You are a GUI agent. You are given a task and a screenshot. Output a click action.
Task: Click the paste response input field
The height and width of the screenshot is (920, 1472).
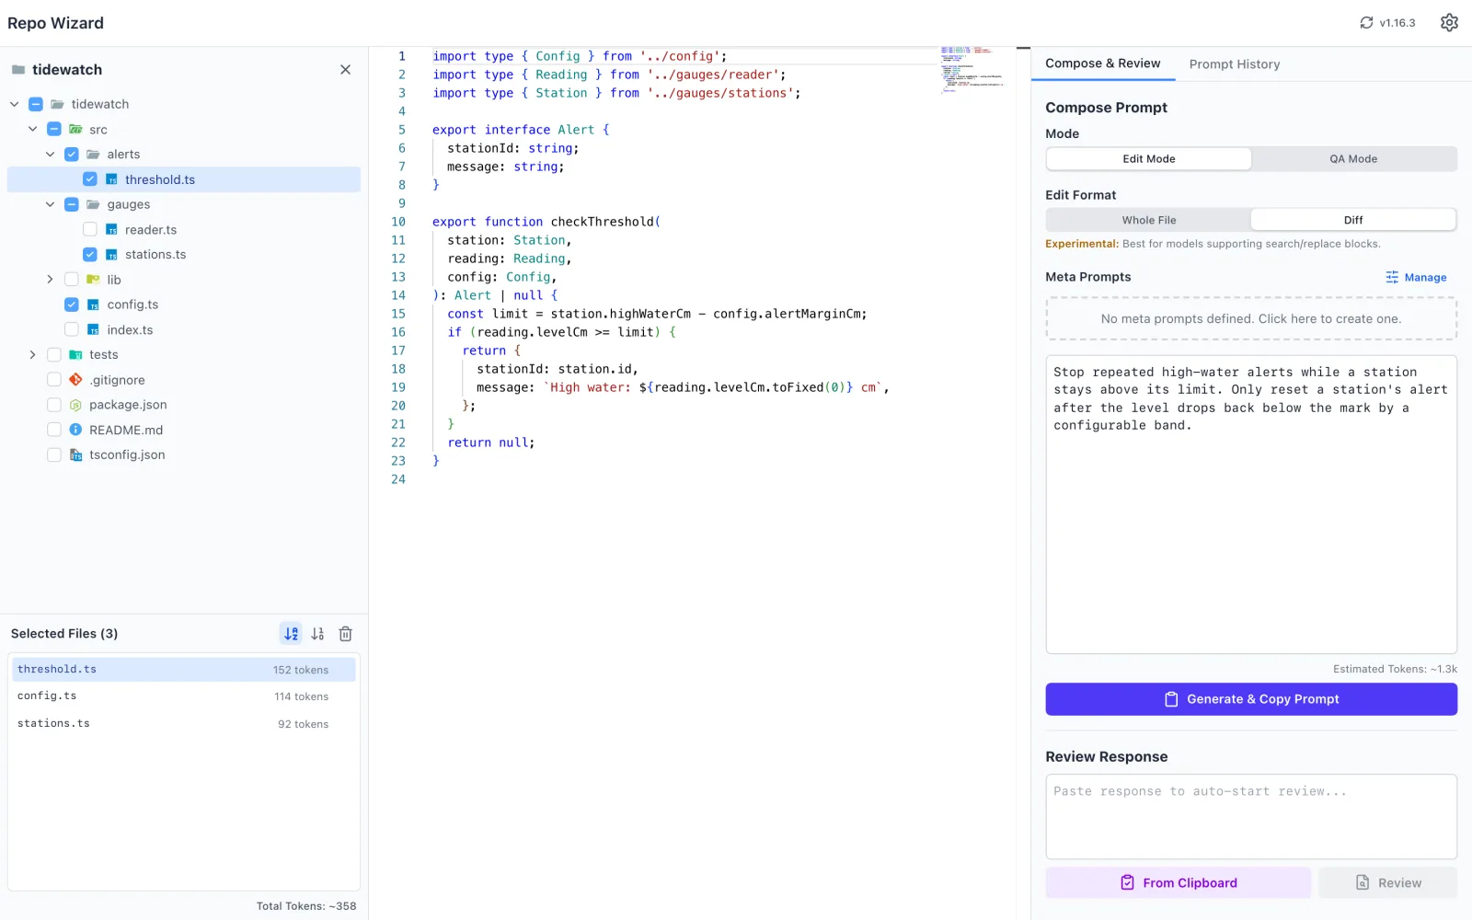tap(1251, 817)
